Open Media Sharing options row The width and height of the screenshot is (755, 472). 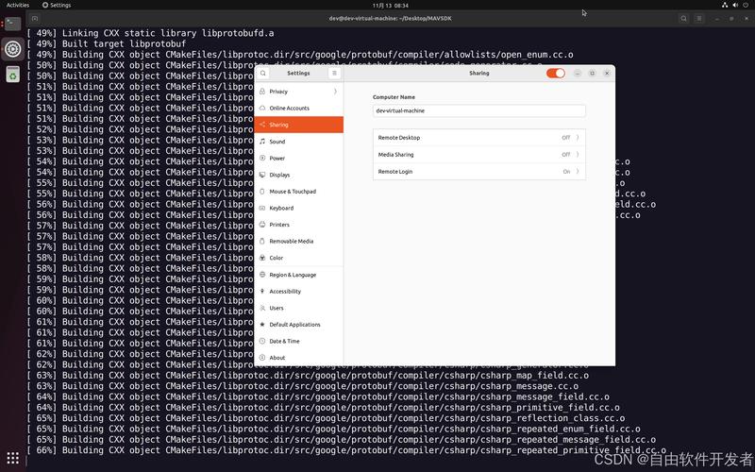tap(478, 155)
